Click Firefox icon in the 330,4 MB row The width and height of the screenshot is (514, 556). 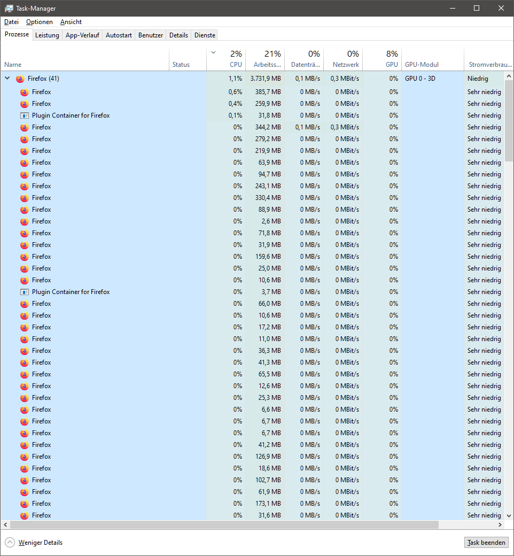[x=25, y=198]
